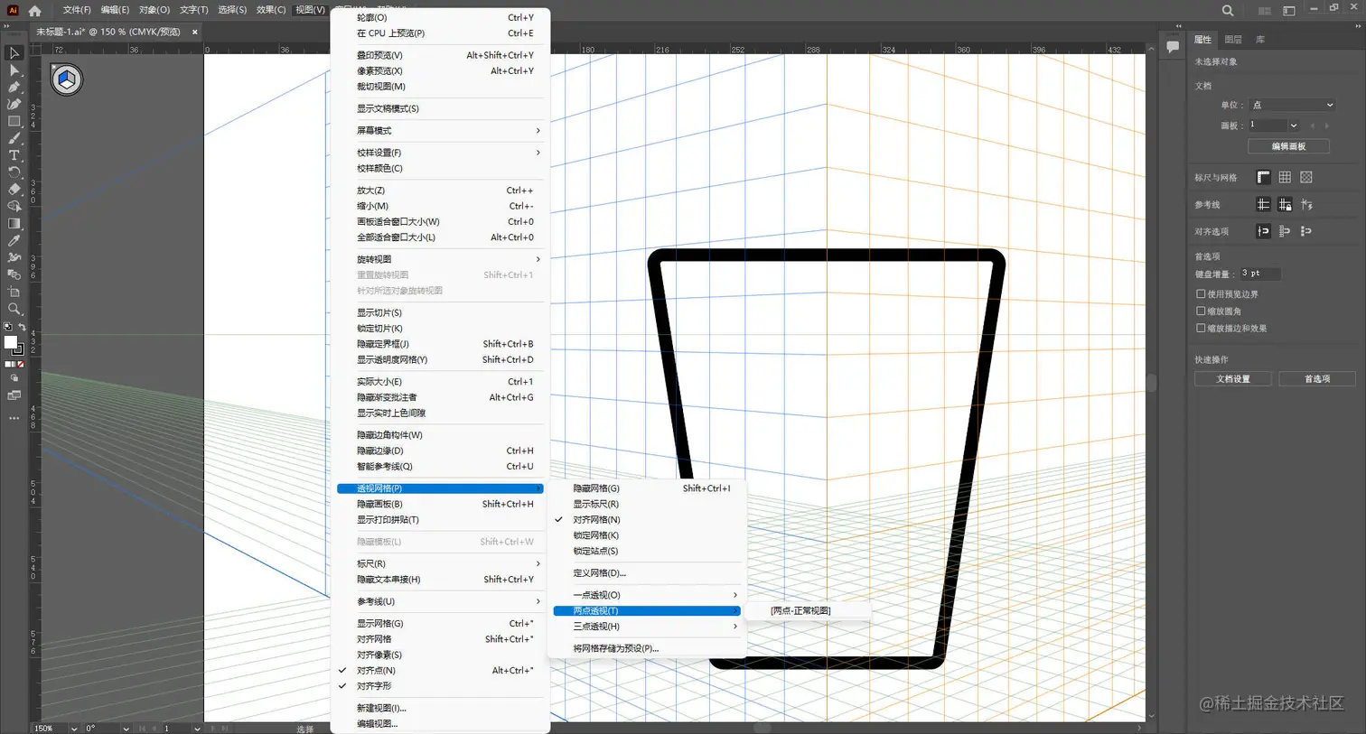Uncheck the 对齐点(N) menu entry
This screenshot has width=1366, height=734.
440,671
